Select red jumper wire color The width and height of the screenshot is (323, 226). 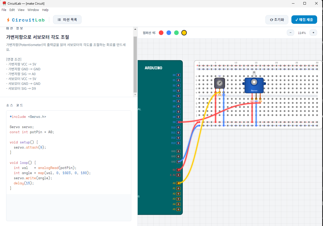click(x=161, y=33)
